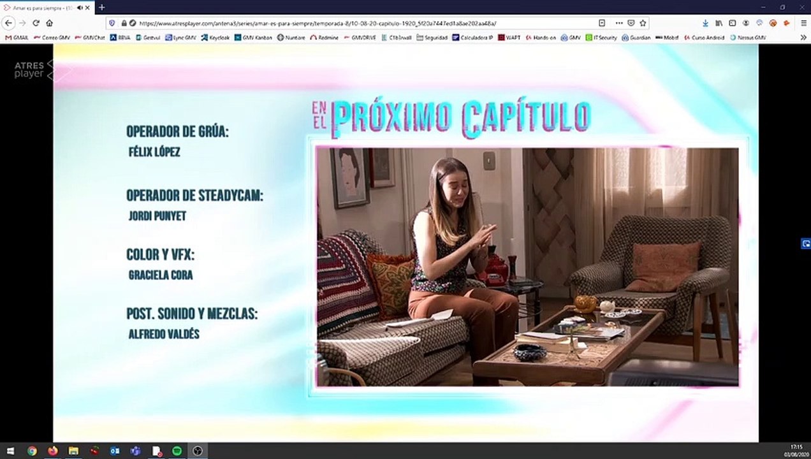Bookmark this page with the star
Screen dimensions: 811x459
[x=643, y=23]
